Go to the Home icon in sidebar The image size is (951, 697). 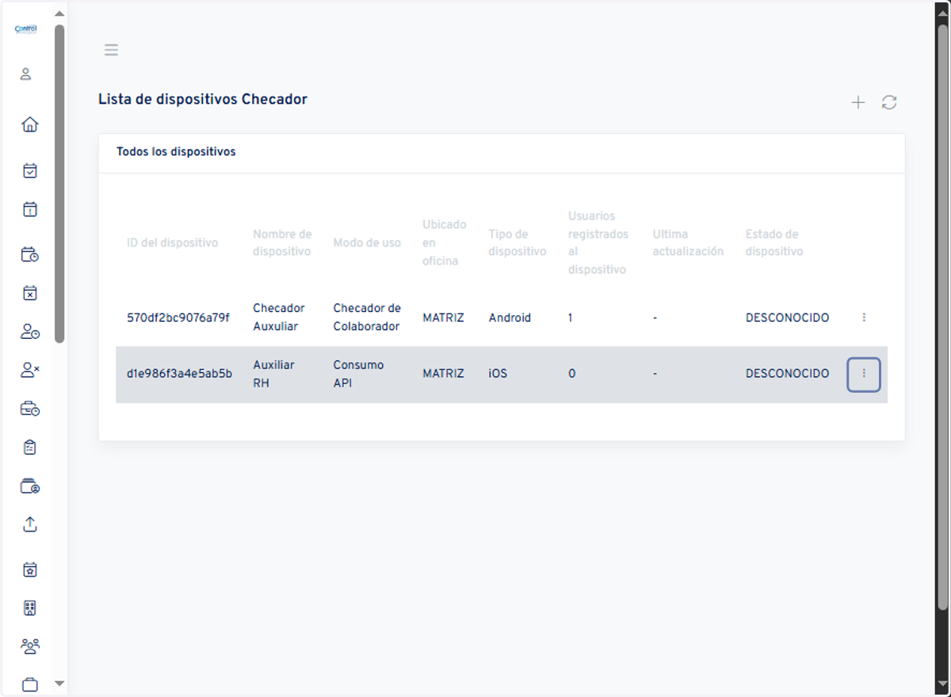pos(29,124)
